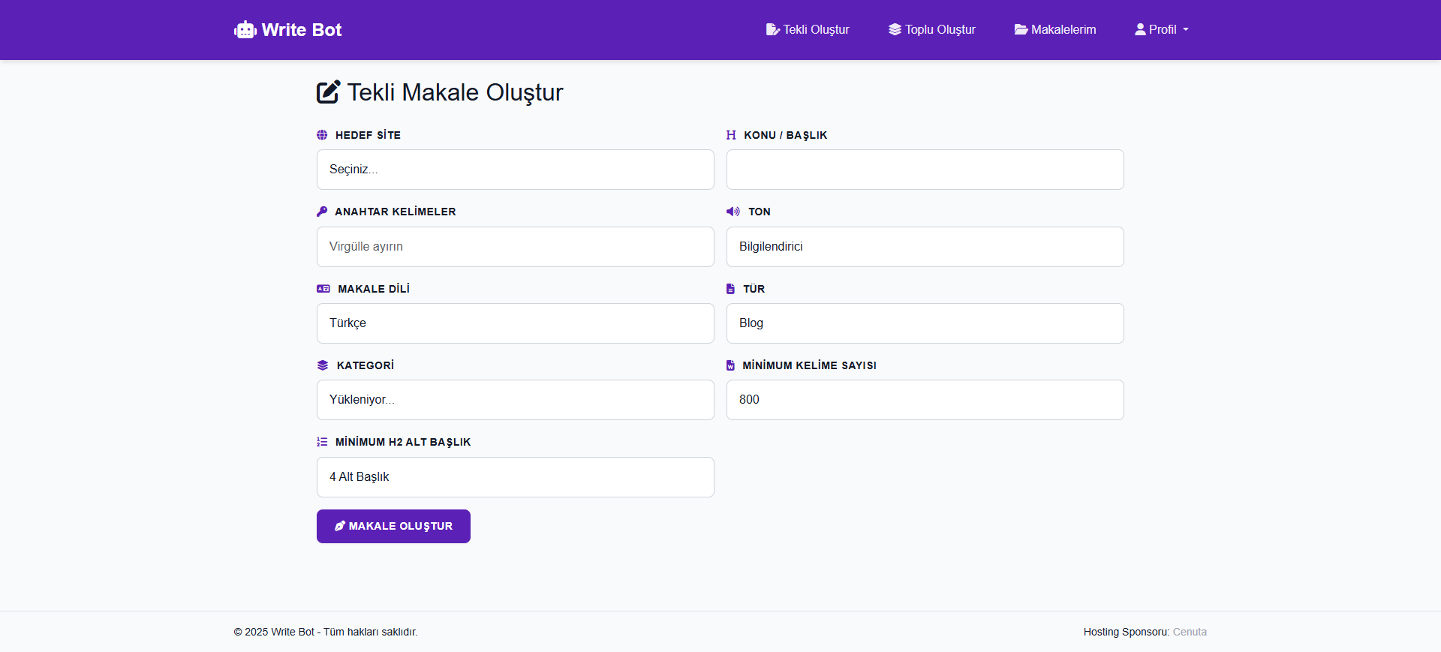
Task: Open the 4 Alt Başlık dropdown
Action: [516, 477]
